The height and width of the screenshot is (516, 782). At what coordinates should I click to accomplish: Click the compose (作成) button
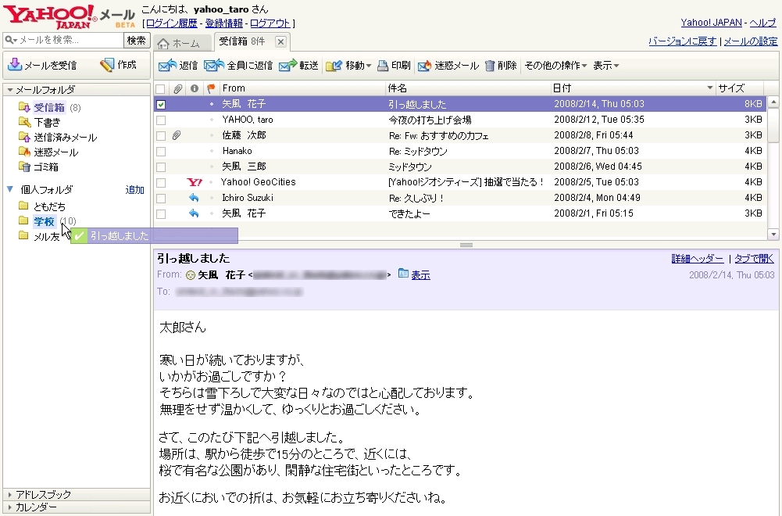(118, 65)
